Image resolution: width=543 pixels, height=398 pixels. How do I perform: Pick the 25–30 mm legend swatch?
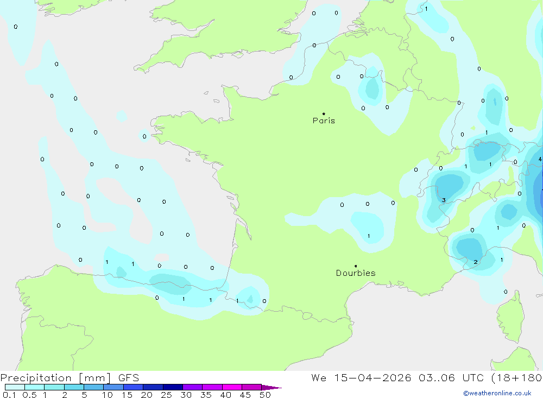point(173,387)
